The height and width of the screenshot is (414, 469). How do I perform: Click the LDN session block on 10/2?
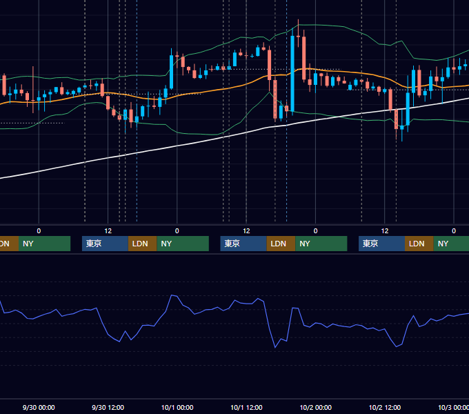pyautogui.click(x=419, y=244)
